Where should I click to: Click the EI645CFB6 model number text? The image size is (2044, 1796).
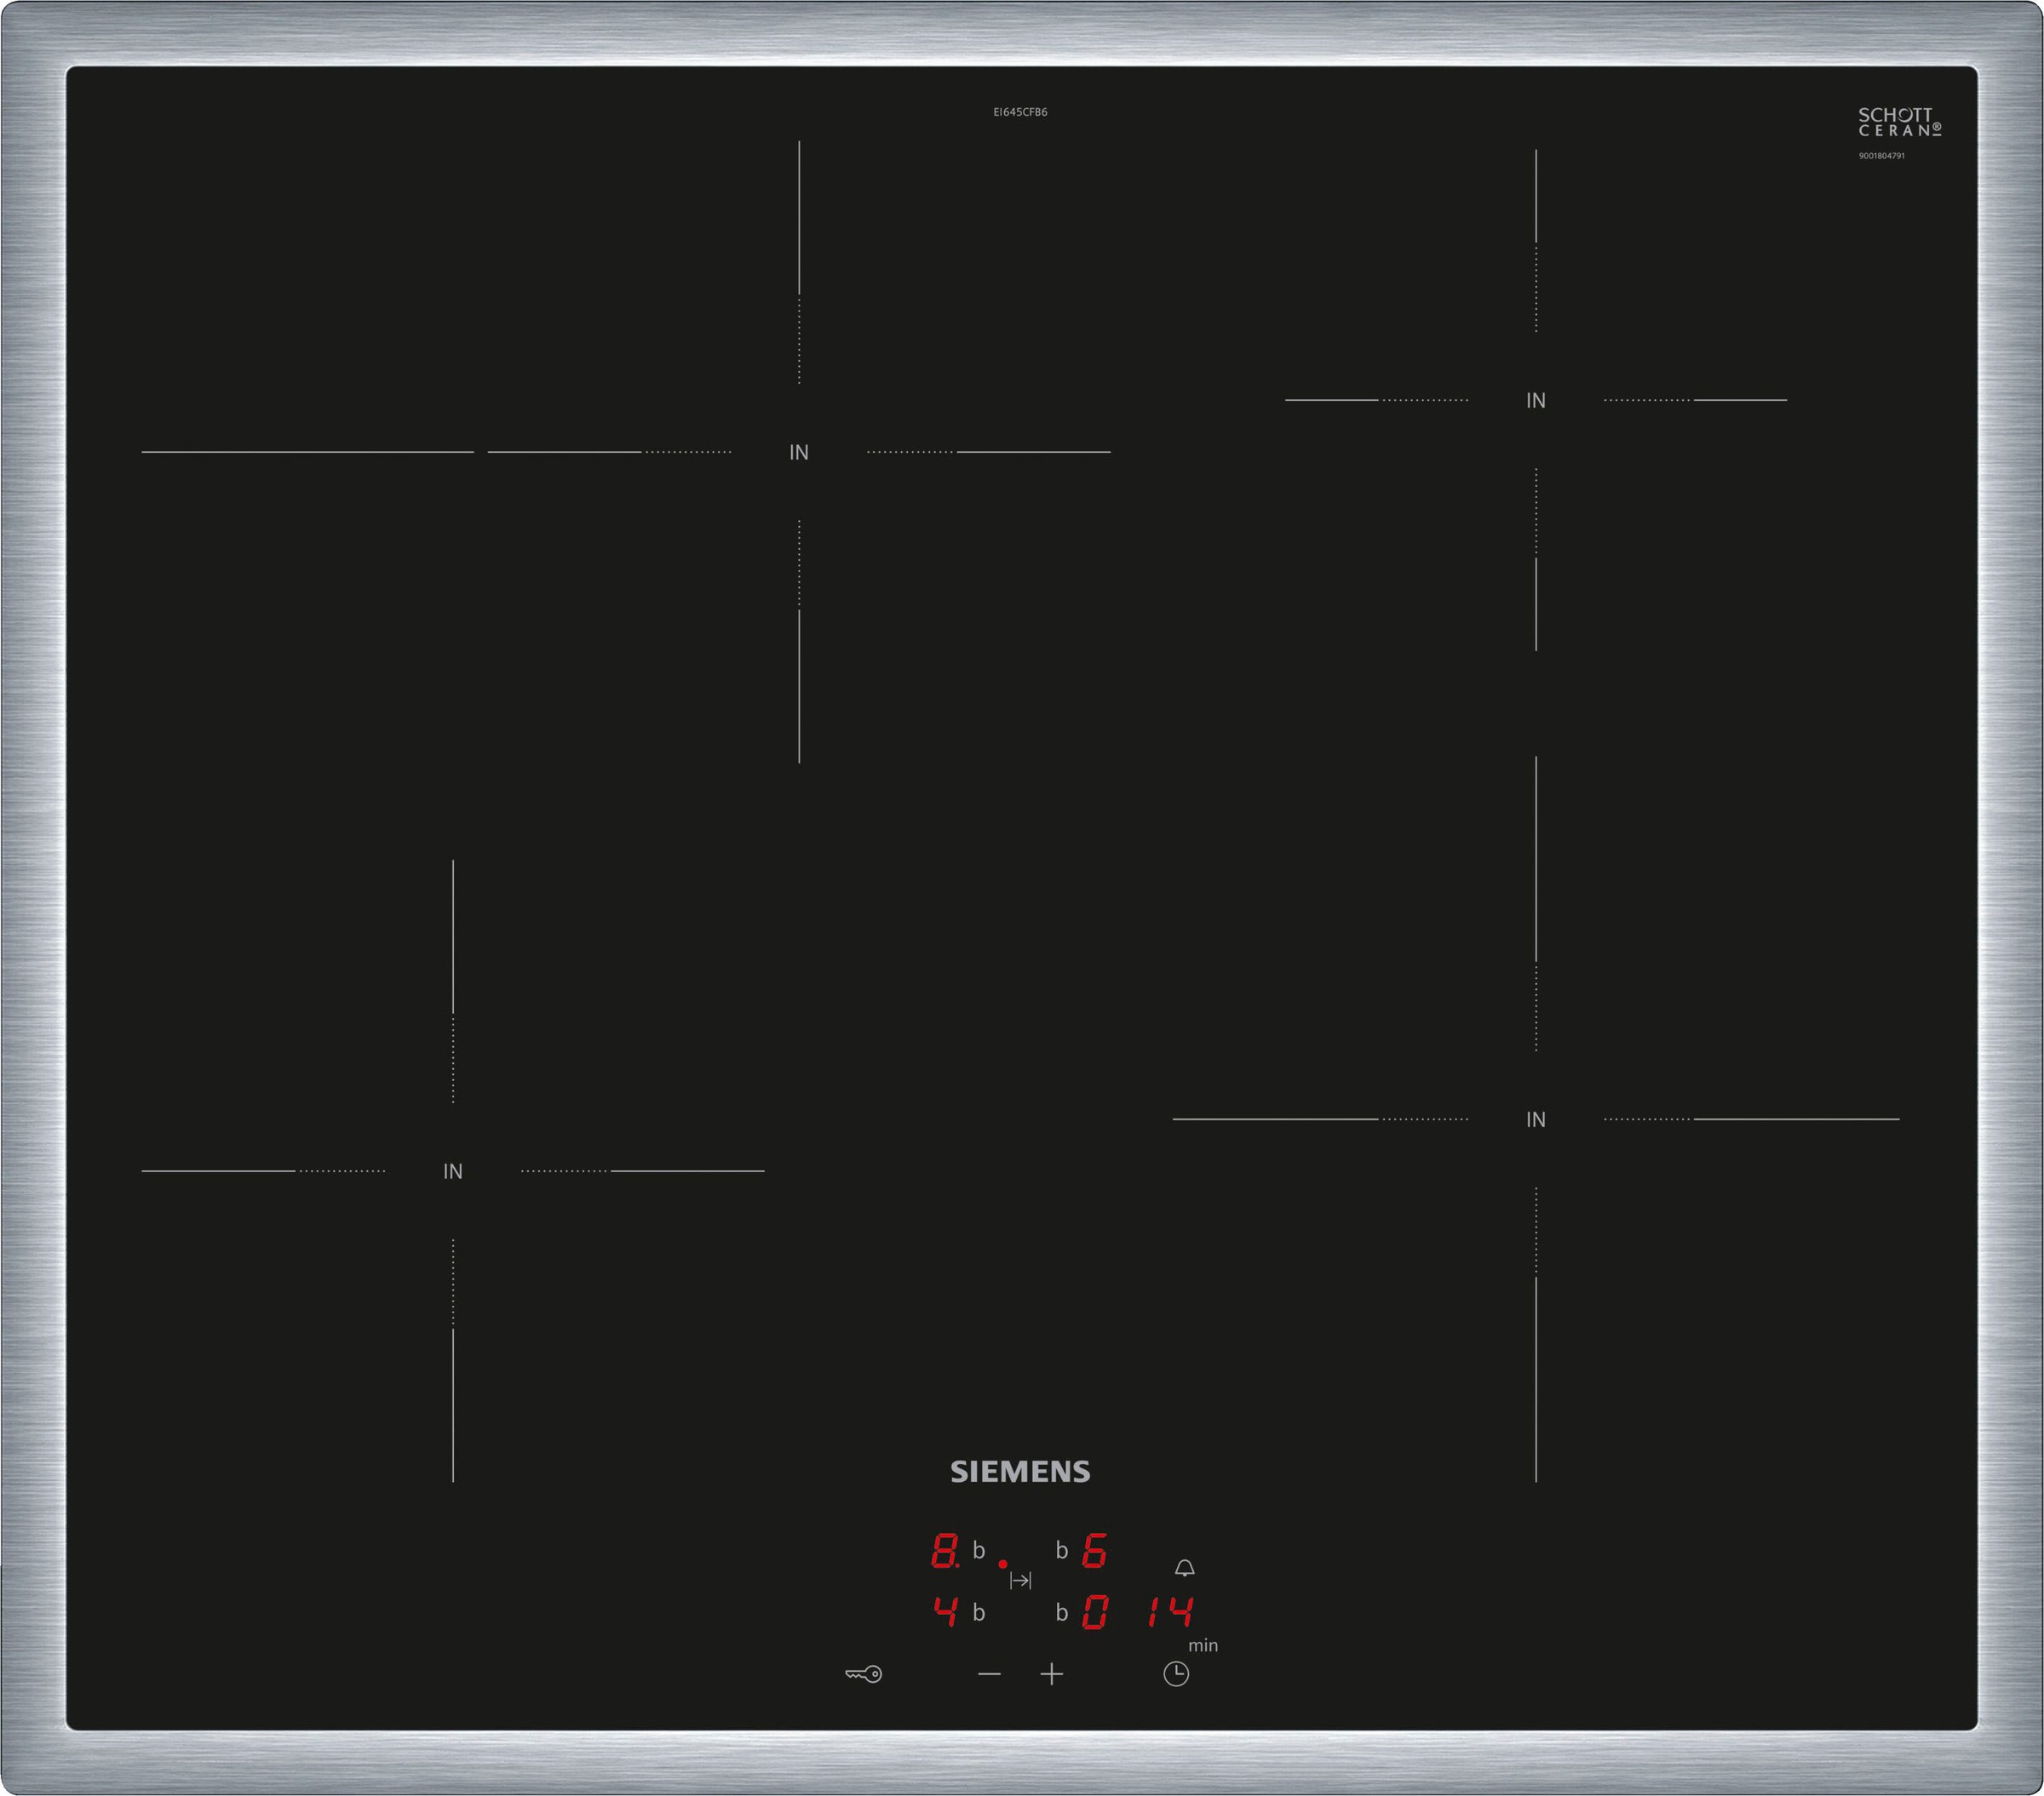pos(1020,112)
